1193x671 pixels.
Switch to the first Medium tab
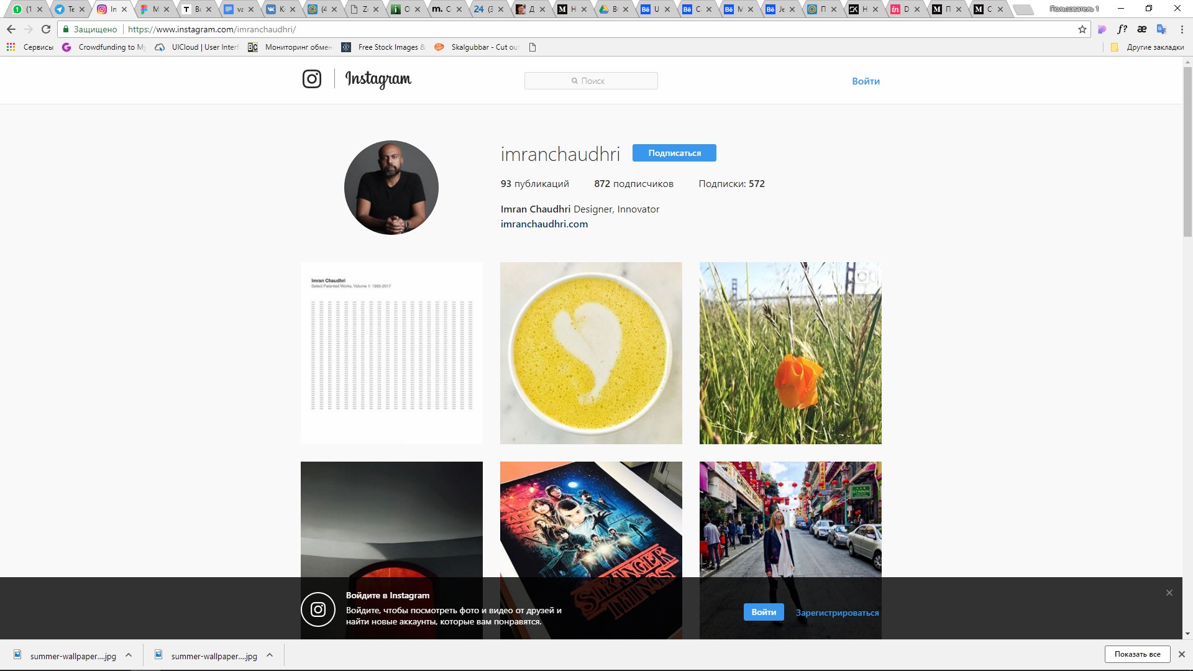tap(567, 9)
